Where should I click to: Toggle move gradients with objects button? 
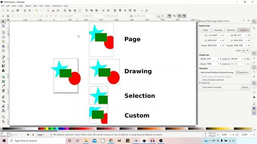(x=179, y=16)
